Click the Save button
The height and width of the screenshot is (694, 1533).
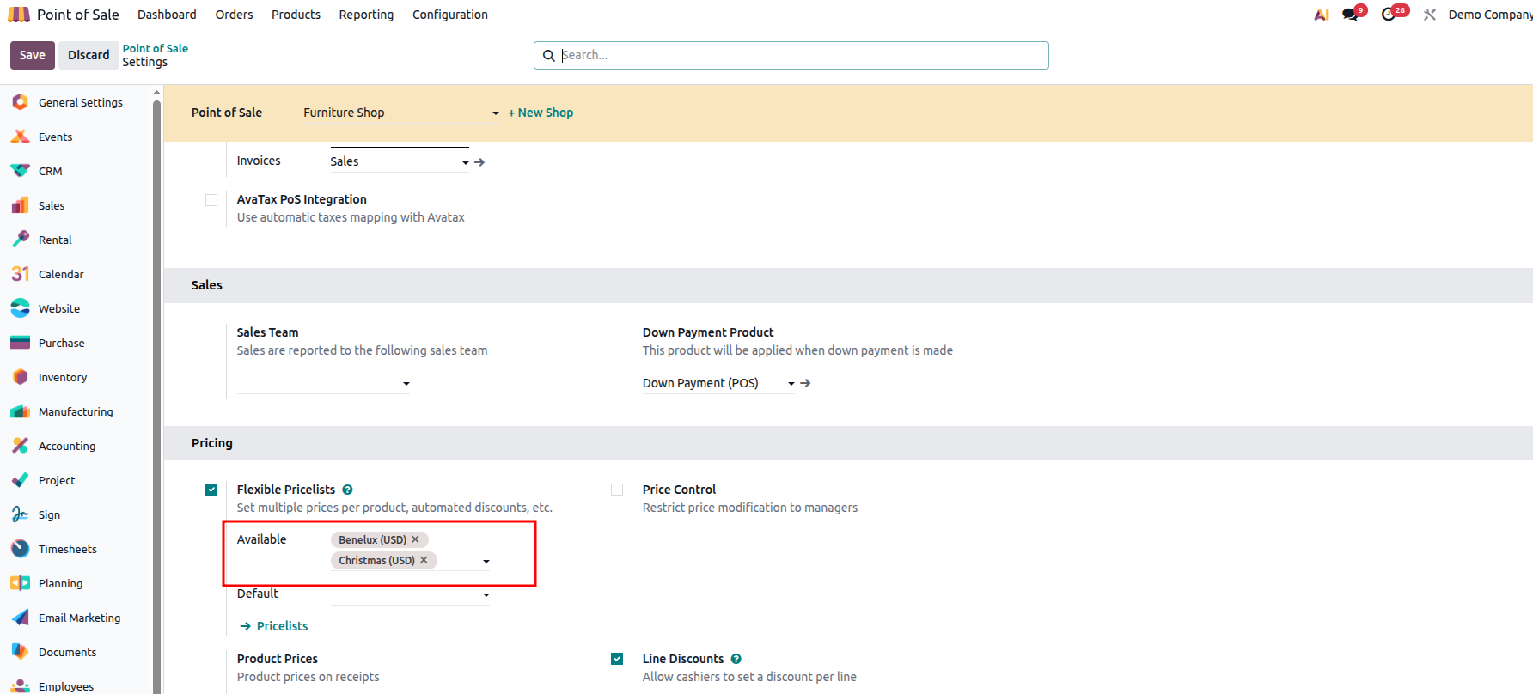coord(33,55)
